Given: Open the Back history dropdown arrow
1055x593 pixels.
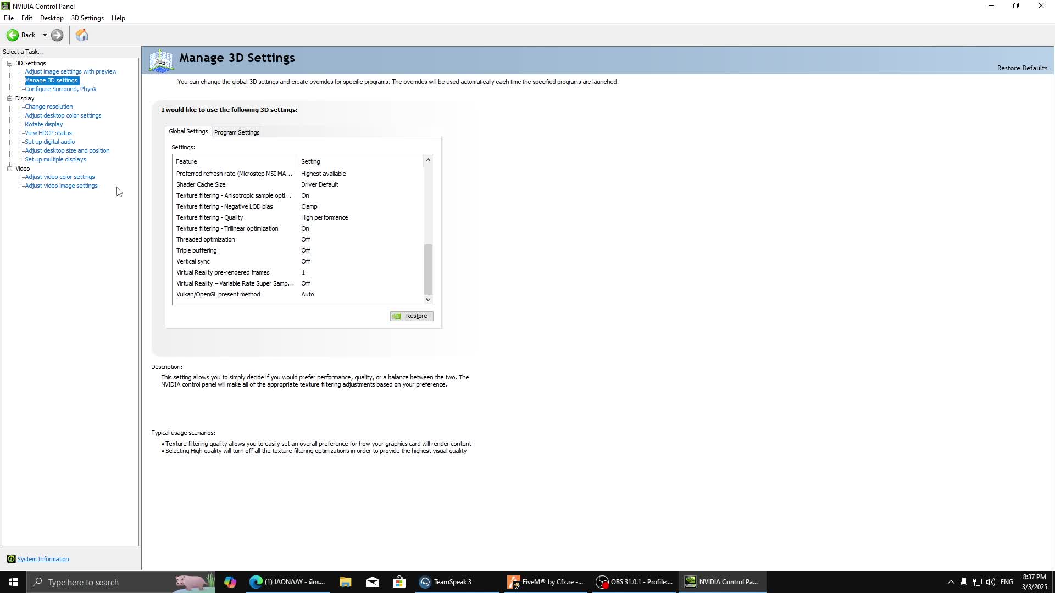Looking at the screenshot, I should [45, 35].
